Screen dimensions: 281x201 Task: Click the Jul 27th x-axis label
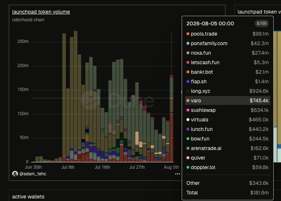(x=137, y=167)
